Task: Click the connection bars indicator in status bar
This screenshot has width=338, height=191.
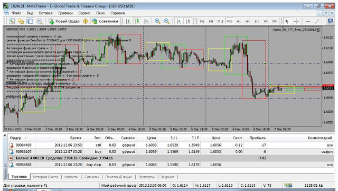Action: coord(288,185)
